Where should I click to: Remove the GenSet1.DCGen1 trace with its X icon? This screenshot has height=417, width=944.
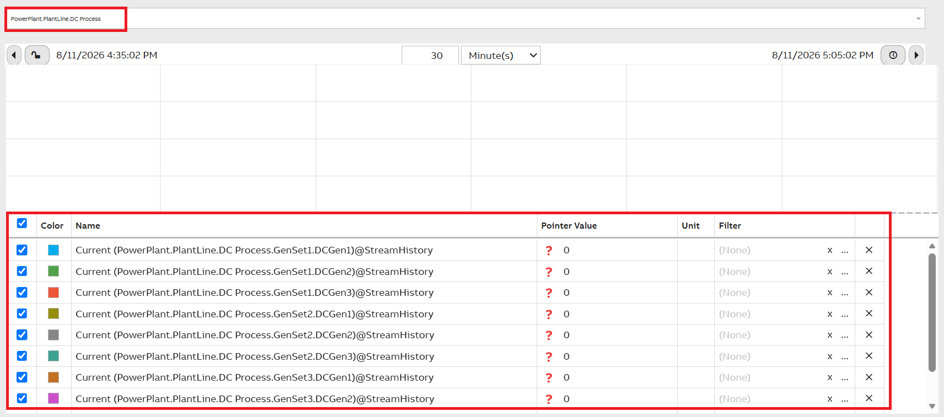click(x=869, y=250)
